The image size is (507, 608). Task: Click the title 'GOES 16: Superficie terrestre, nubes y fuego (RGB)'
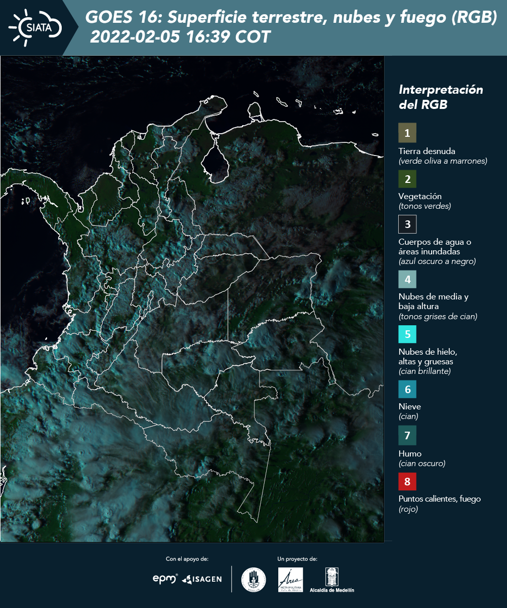[x=292, y=18]
